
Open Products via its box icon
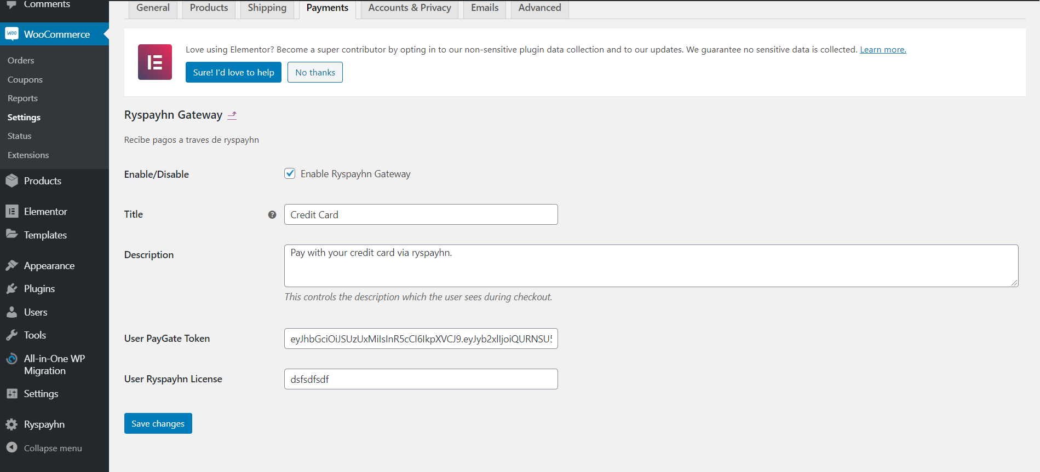[x=12, y=181]
